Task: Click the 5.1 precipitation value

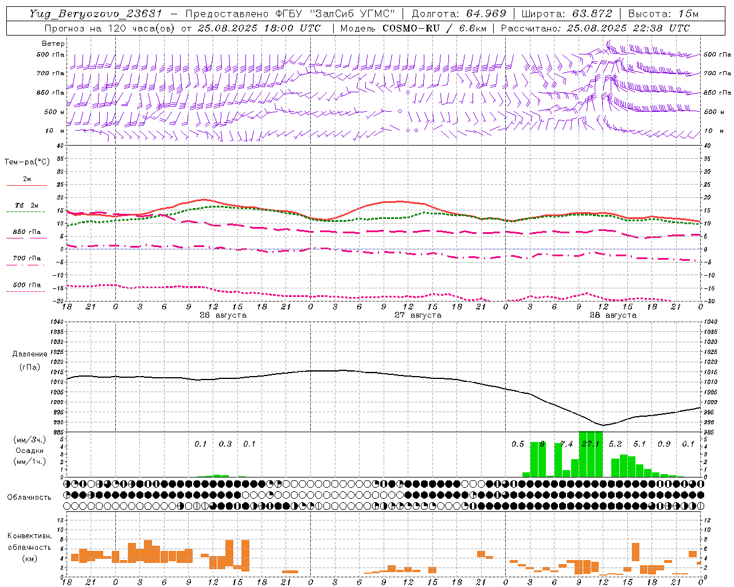Action: (x=639, y=444)
